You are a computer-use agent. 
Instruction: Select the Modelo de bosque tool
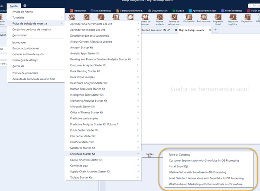pos(145,20)
